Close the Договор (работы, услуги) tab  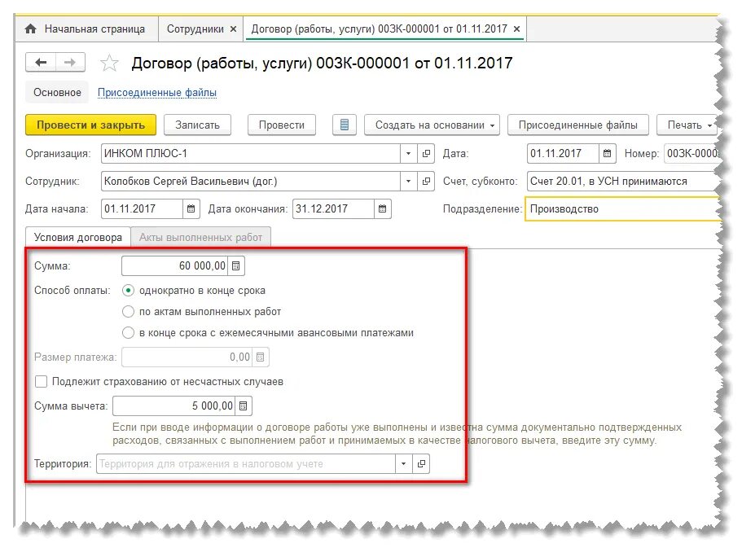516,28
